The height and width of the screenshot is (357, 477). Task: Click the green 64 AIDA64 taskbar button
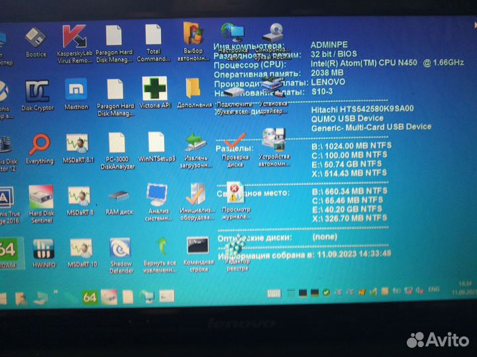coord(89,297)
